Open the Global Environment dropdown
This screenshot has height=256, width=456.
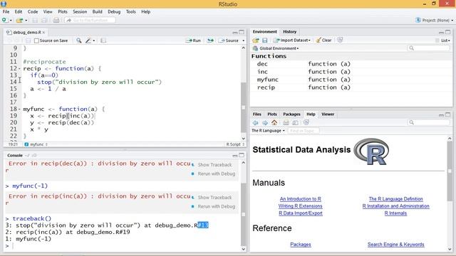point(279,48)
